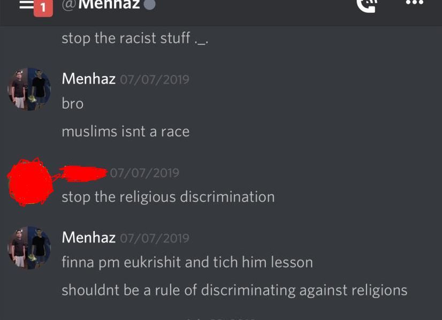The width and height of the screenshot is (442, 320).
Task: Tap the Menhaz title in the header
Action: [109, 4]
